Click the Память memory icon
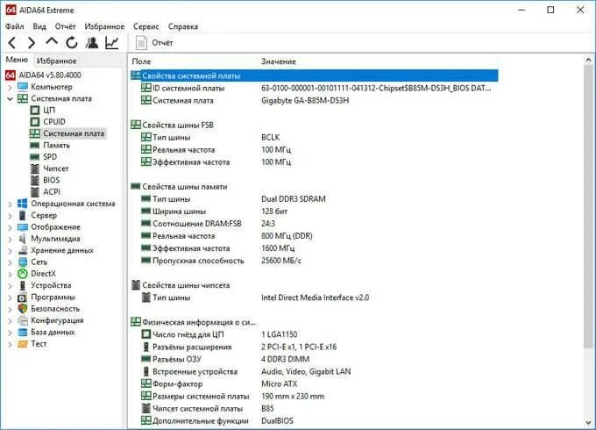 click(x=34, y=145)
